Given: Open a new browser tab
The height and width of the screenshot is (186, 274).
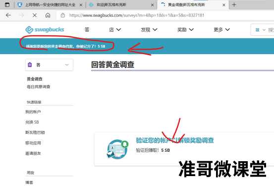Looking at the screenshot, I should 234,5.
